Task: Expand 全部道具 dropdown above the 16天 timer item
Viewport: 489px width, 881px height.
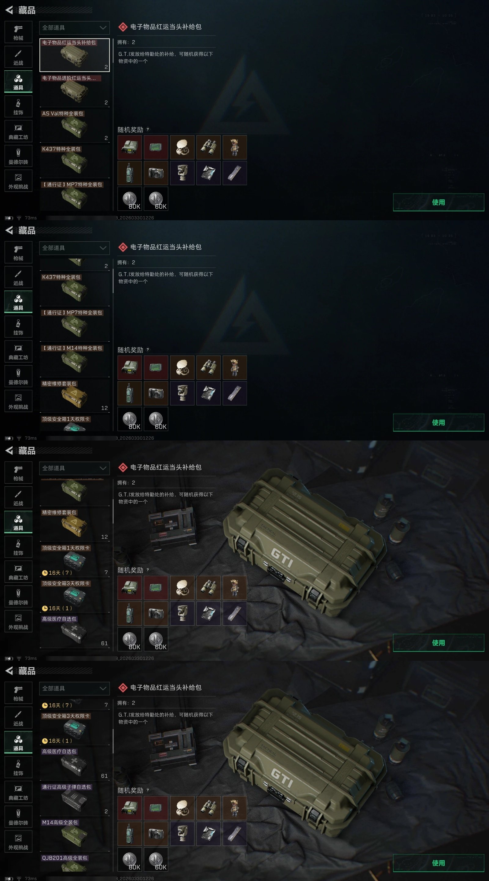Action: (75, 689)
